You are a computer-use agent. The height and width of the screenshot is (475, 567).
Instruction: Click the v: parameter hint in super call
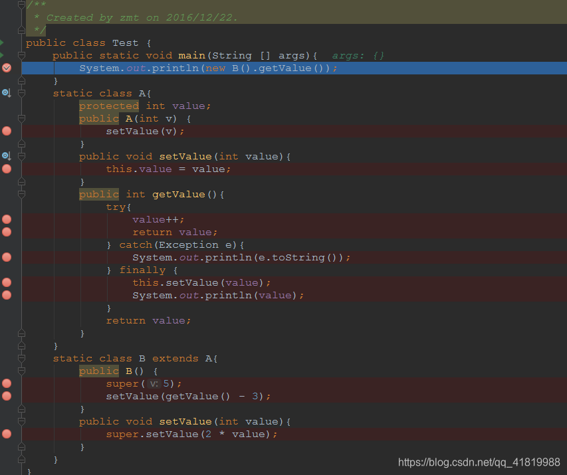tap(154, 384)
